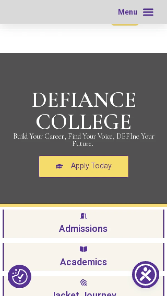Click the partially hidden yellow button under header
This screenshot has width=167, height=296.
[125, 25]
